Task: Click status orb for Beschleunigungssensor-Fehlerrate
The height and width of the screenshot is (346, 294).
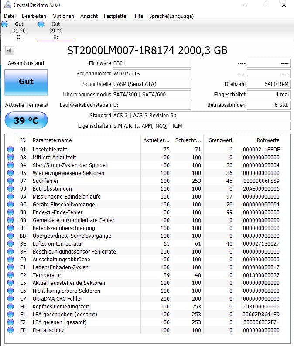Action: pos(10,251)
